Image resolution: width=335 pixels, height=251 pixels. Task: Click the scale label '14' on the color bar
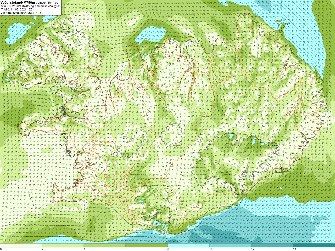click(294, 249)
